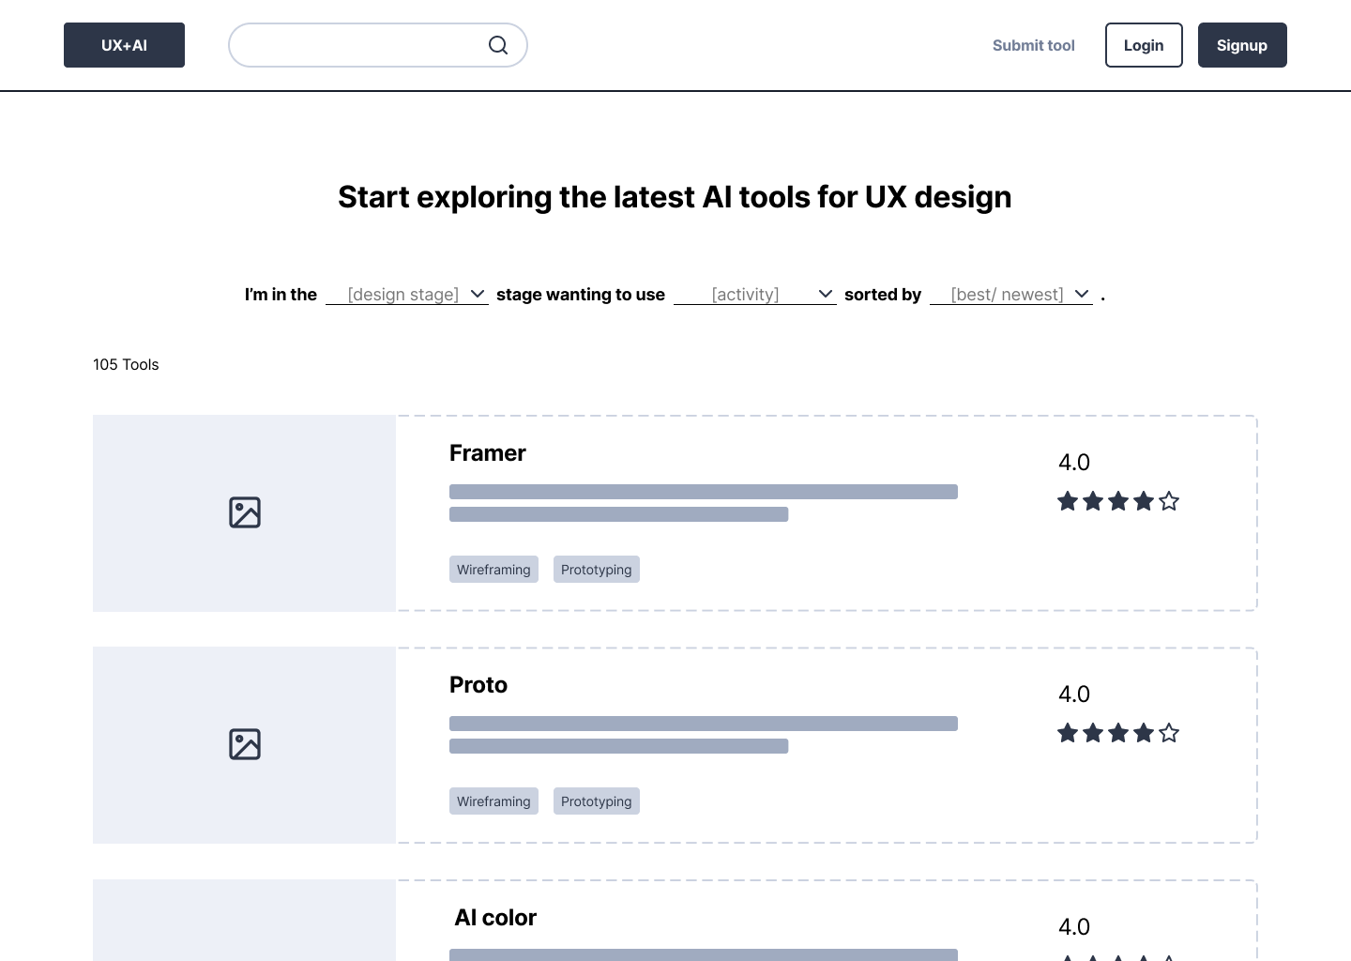Click the UX+AI logo badge
Screen dimensions: 1351x961
[x=124, y=44]
